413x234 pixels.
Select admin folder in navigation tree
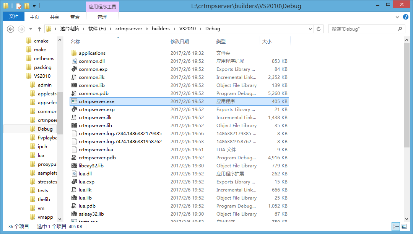coord(44,85)
